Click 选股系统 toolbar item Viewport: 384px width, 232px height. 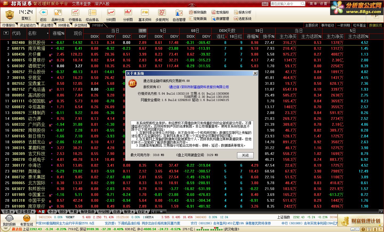click(x=243, y=19)
